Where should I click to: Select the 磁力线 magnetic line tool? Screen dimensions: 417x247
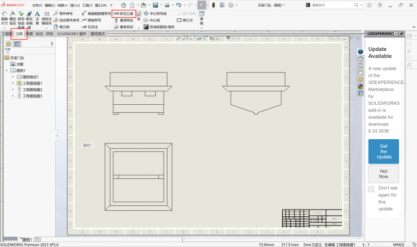(61, 27)
